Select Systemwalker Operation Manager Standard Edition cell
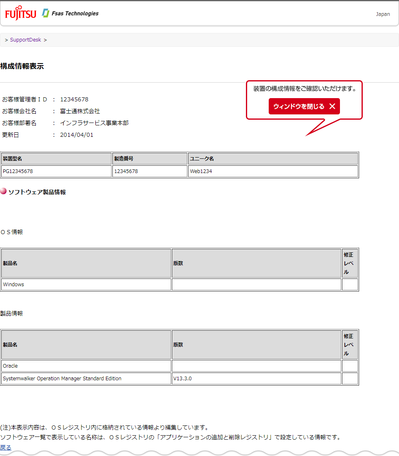 [86, 379]
